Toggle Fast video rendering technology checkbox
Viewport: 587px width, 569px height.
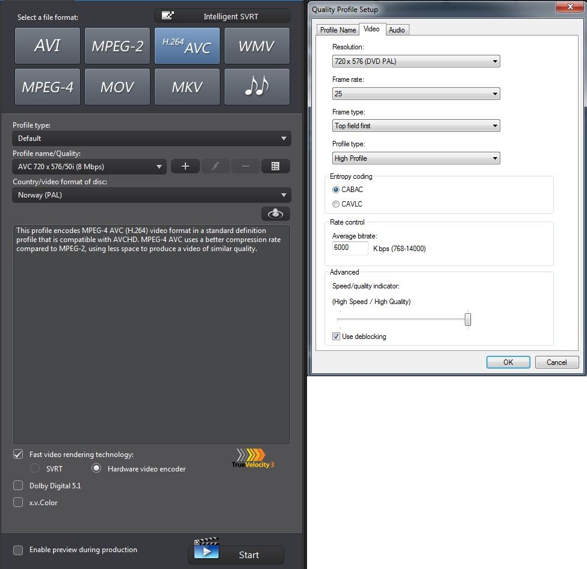18,454
